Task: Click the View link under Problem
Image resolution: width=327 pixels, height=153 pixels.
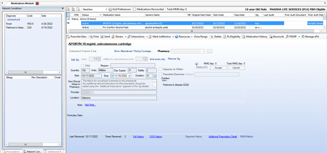Action: [x=165, y=81]
